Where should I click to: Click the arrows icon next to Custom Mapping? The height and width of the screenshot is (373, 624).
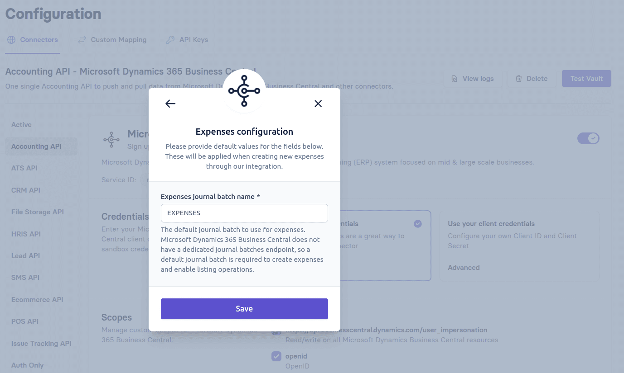(x=82, y=40)
